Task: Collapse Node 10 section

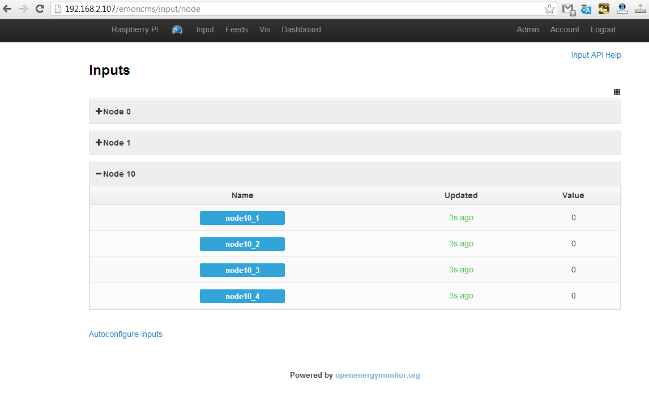Action: [x=355, y=174]
